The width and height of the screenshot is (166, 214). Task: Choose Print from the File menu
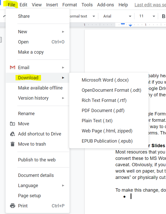(x=38, y=206)
